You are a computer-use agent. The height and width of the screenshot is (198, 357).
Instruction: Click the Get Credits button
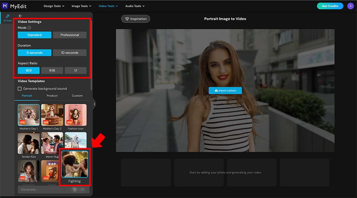330,6
